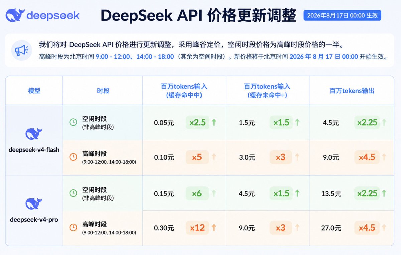Click '9.0元' output price in flash peak row

tap(331, 157)
